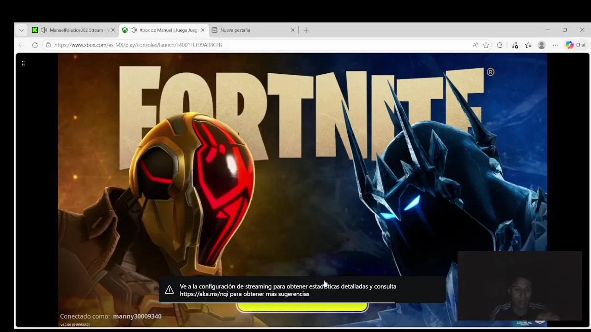The width and height of the screenshot is (591, 332).
Task: Close the Nueva pestaña tab
Action: click(x=292, y=30)
